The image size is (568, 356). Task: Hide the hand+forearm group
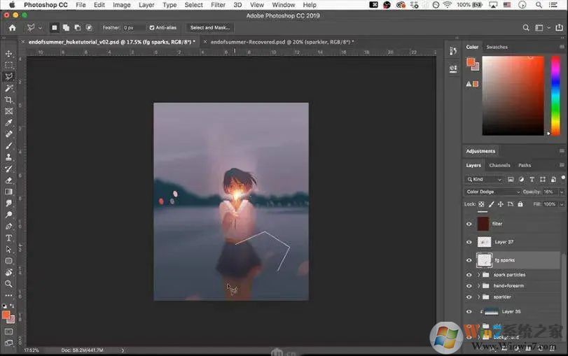coord(469,286)
